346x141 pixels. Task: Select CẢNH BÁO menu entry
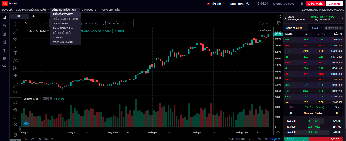point(65,38)
